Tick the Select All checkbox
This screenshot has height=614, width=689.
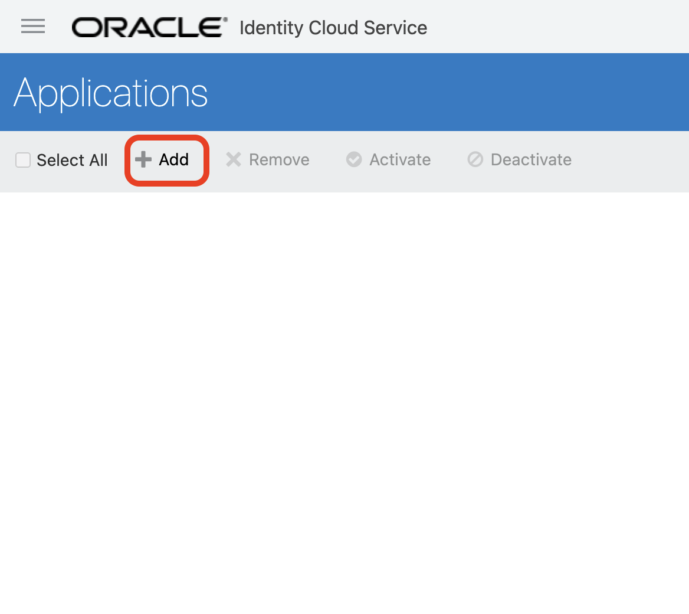23,160
